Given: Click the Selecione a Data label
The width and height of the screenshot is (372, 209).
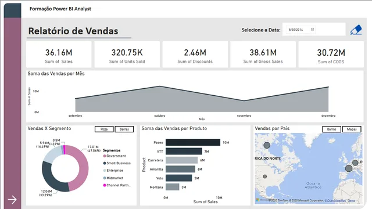Looking at the screenshot, I should (261, 30).
